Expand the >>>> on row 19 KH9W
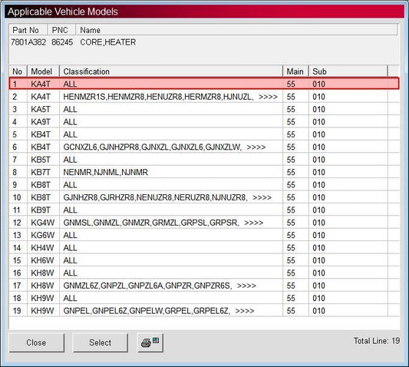409x367 pixels. 245,311
